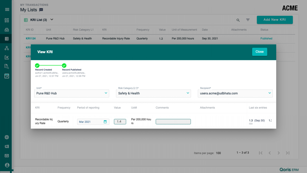Open the inbox tray icon in sidebar

coord(7,30)
